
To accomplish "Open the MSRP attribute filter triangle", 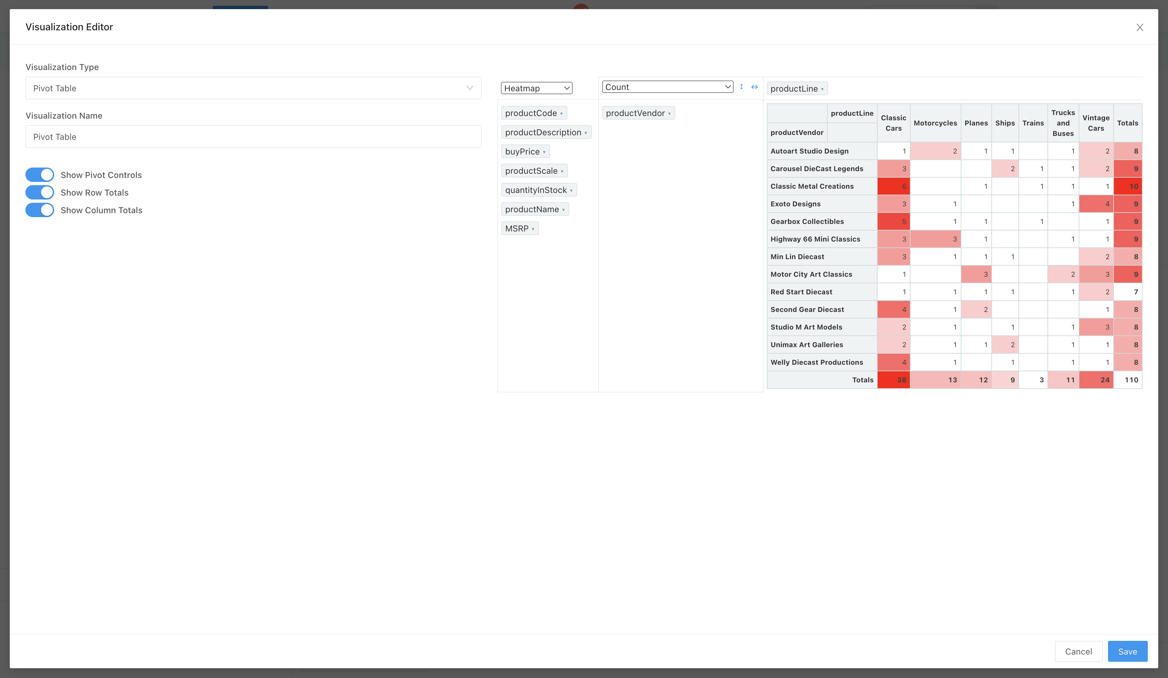I will point(533,229).
